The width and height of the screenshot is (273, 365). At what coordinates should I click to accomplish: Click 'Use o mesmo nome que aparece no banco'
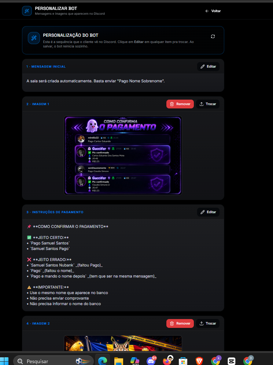[x=67, y=293]
